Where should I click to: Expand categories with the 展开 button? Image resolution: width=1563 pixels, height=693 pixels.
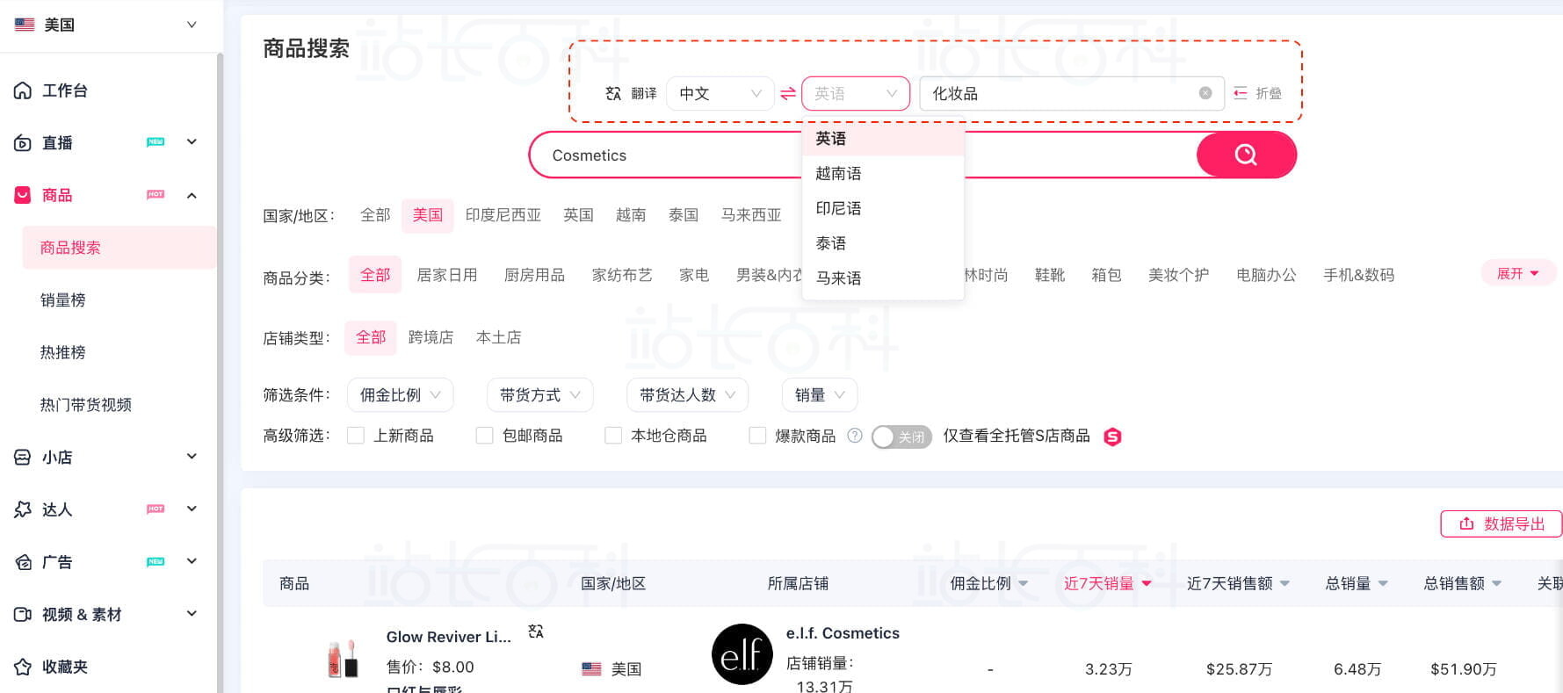pyautogui.click(x=1518, y=273)
